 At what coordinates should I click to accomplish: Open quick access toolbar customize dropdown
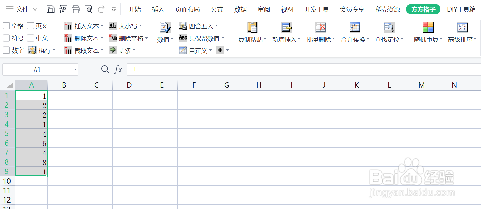(x=114, y=9)
